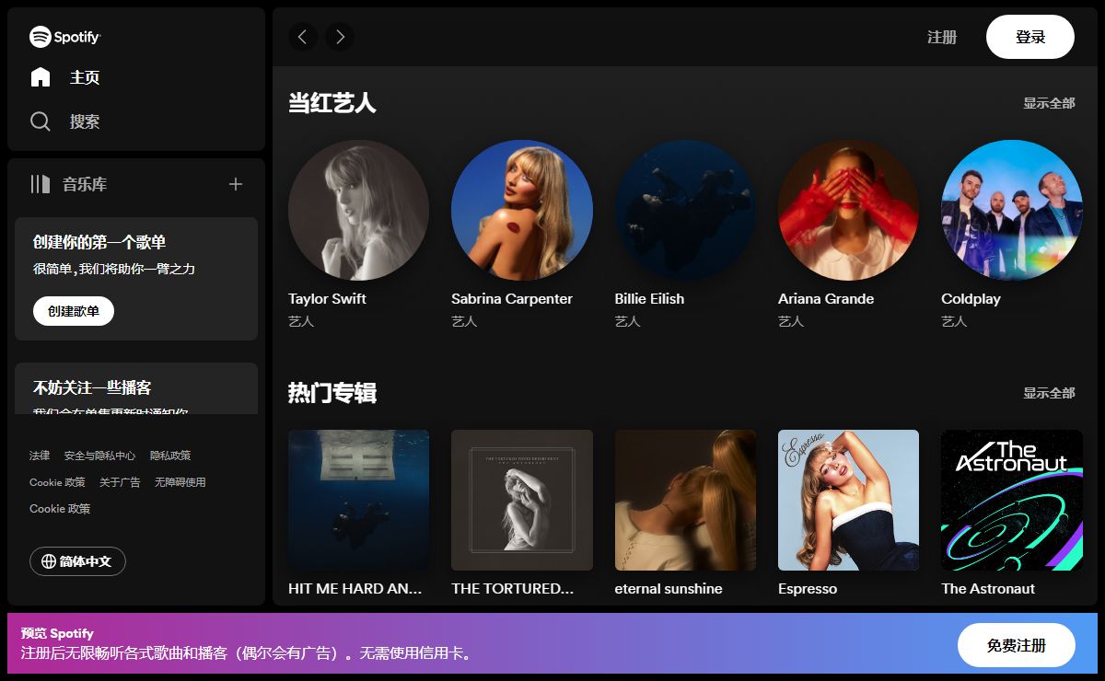1105x681 pixels.
Task: Click the 登录 login button
Action: coord(1030,37)
